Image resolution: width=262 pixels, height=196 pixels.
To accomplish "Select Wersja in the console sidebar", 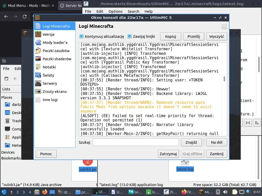I will tap(55, 34).
